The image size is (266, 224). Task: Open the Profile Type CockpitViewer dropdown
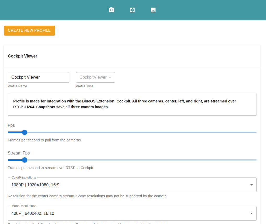point(95,77)
